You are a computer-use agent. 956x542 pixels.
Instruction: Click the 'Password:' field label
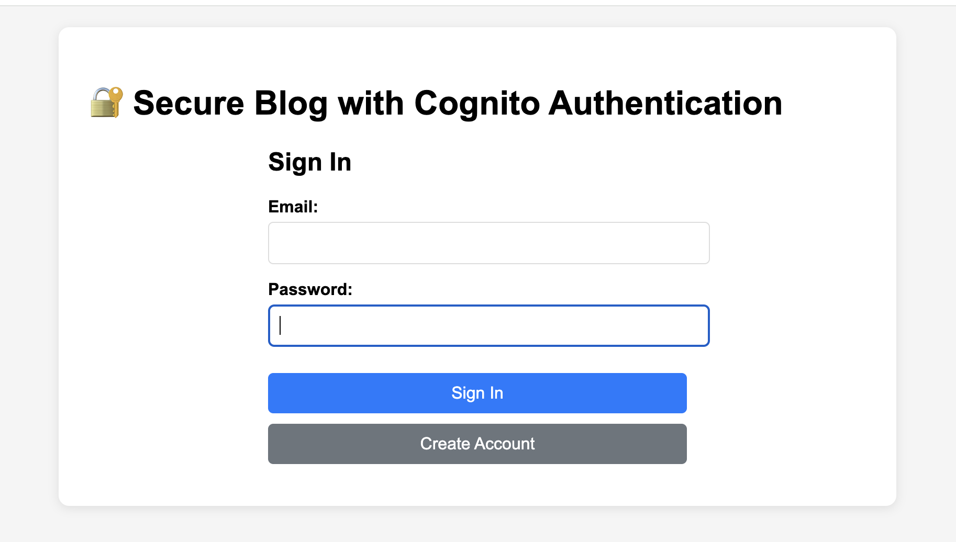click(310, 289)
